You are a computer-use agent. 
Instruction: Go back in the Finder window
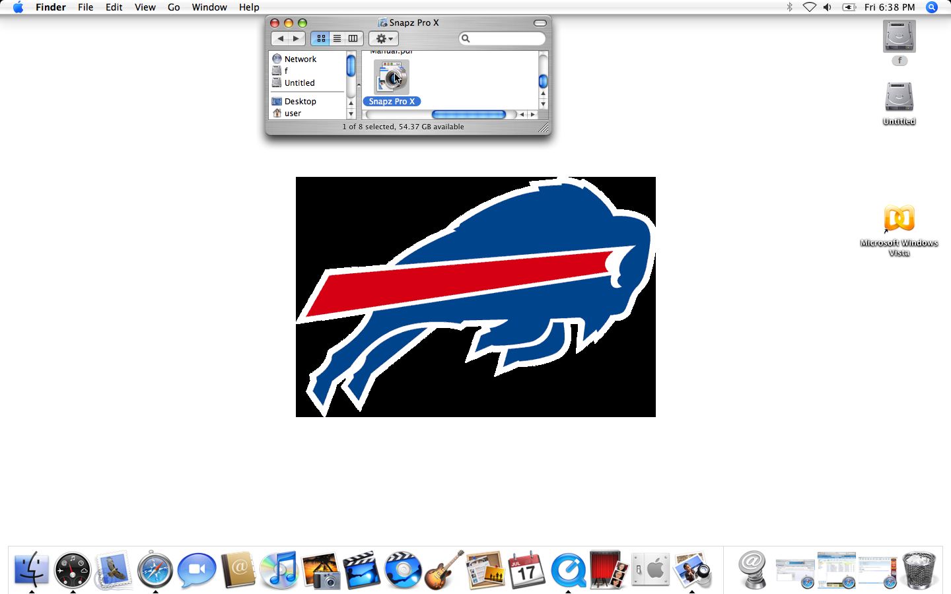coord(280,38)
